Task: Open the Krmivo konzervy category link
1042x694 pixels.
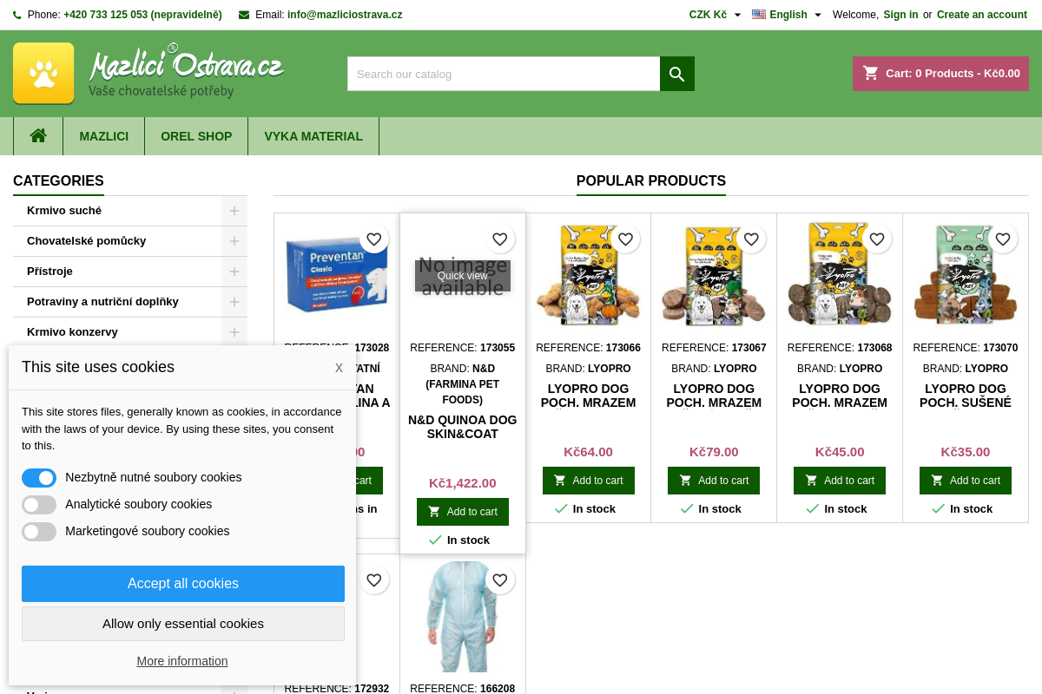Action: [72, 332]
